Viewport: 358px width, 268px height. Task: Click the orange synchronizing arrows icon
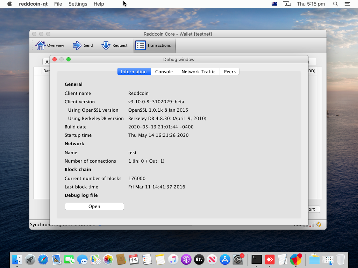[x=319, y=225]
